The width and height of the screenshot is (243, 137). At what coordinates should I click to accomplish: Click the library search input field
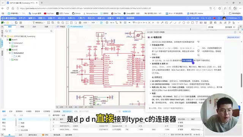tap(95, 112)
